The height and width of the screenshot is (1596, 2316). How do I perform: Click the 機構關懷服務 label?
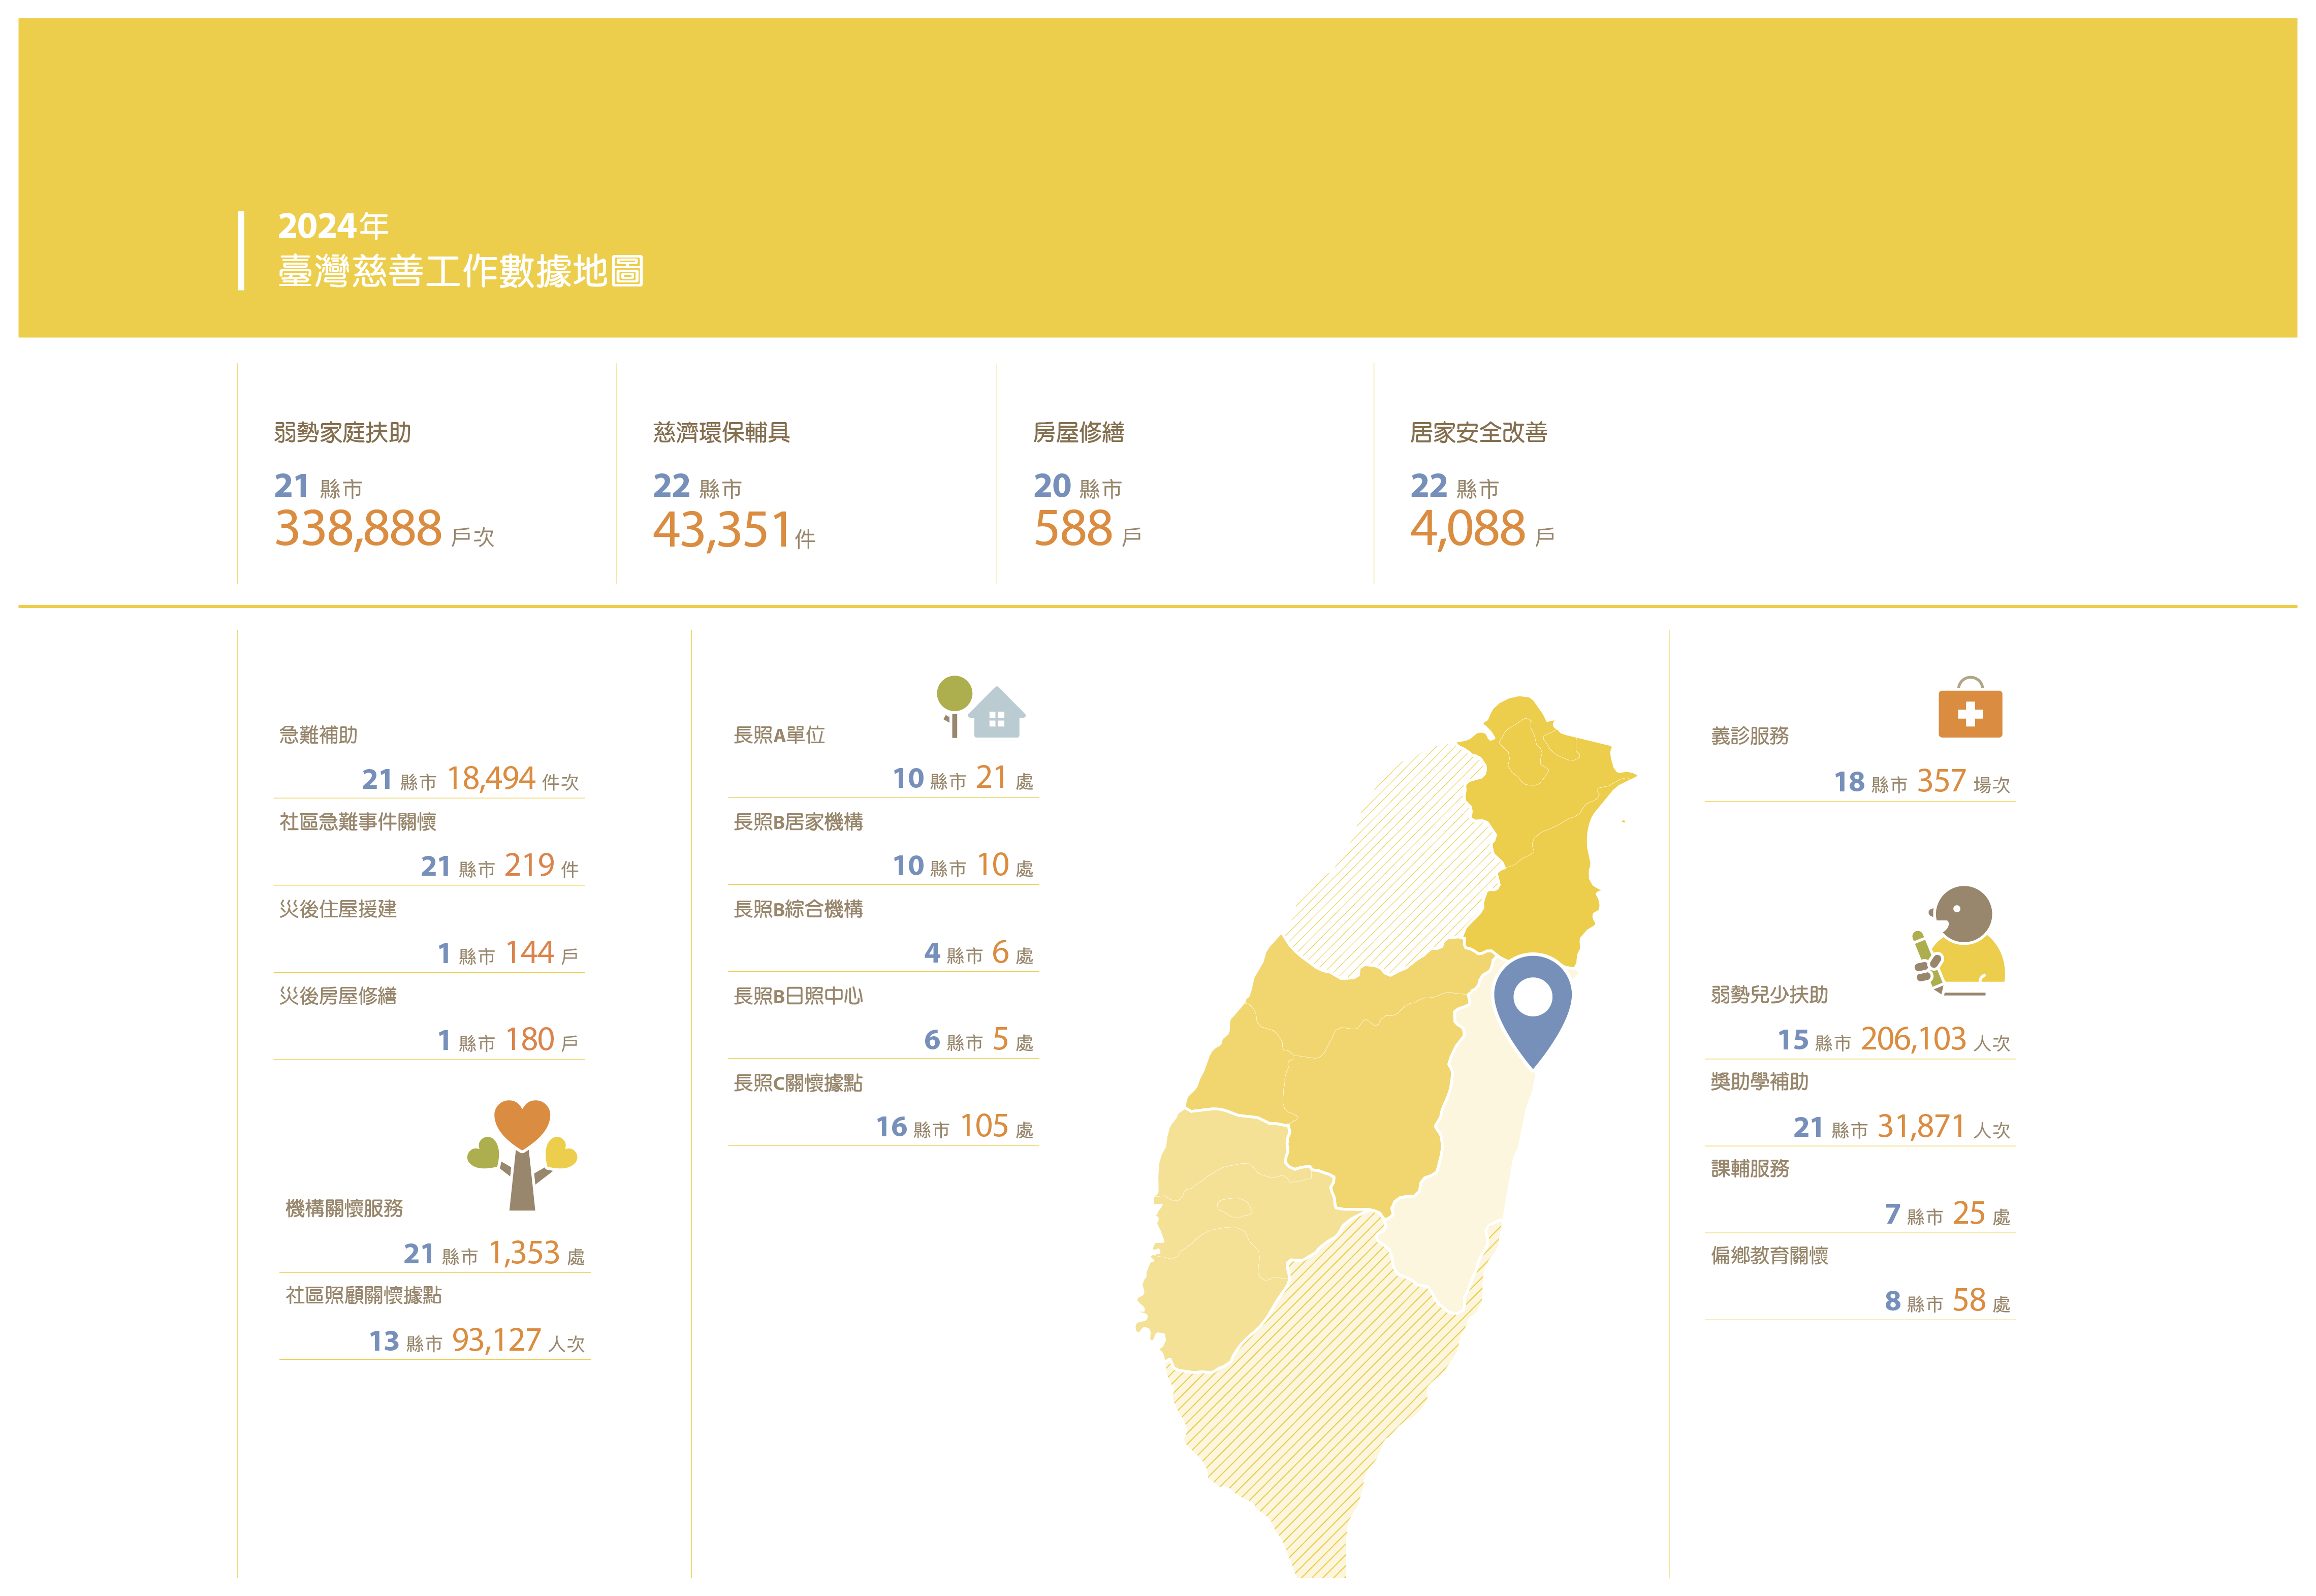[x=345, y=1208]
